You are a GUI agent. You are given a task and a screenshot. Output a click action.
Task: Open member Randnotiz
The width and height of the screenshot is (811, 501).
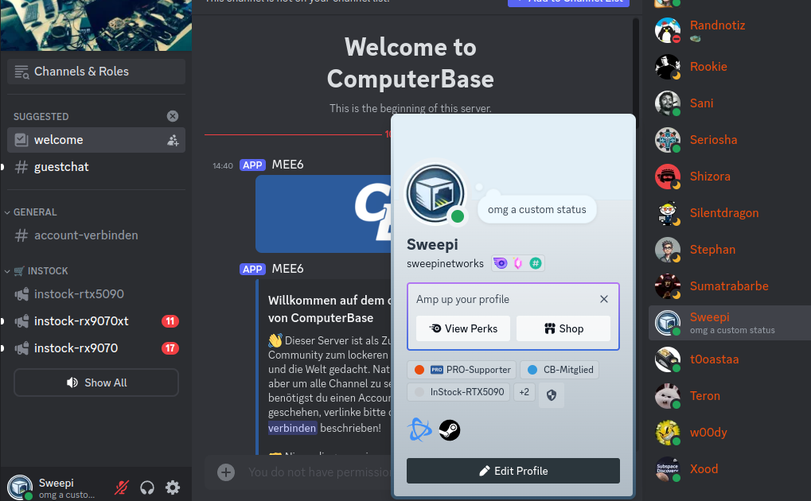pyautogui.click(x=730, y=30)
